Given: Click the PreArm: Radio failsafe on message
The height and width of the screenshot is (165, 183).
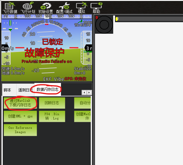Looking at the screenshot, I should [47, 61].
